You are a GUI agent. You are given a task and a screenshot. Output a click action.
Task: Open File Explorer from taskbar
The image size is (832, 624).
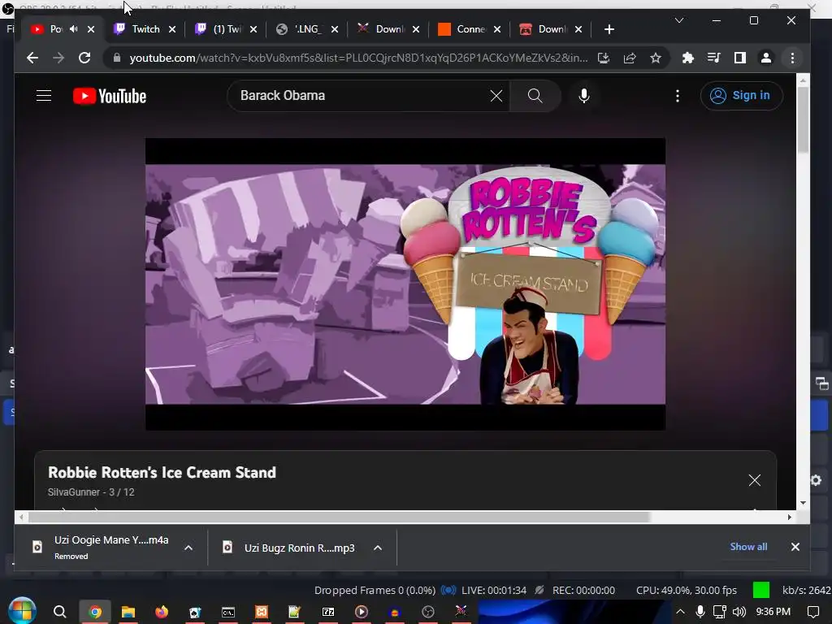(x=128, y=612)
